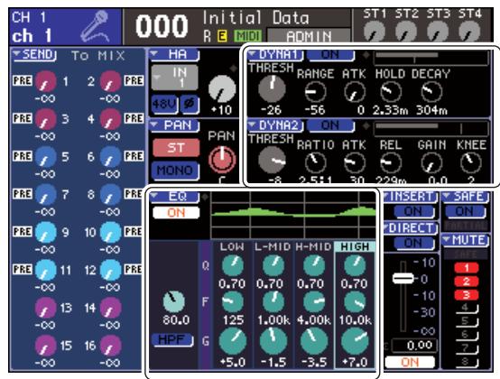Click the EQ response graph
The width and height of the screenshot is (500, 379).
point(293,215)
